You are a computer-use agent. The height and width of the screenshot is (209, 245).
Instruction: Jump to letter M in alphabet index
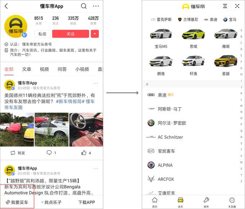241,106
